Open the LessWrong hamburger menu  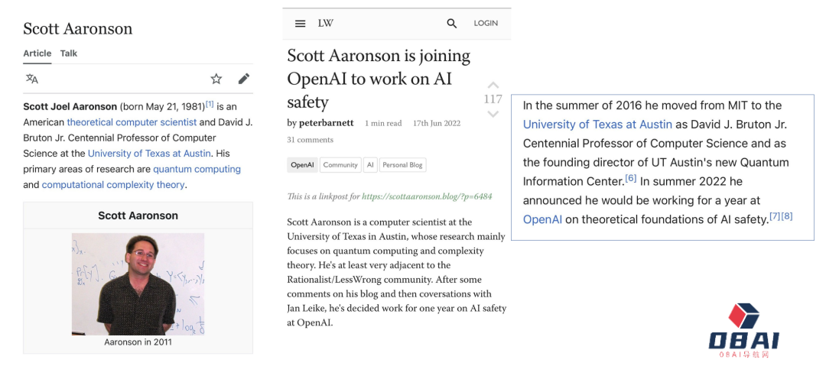300,24
